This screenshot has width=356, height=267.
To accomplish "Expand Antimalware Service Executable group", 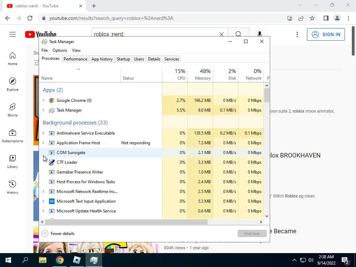I will (x=43, y=133).
